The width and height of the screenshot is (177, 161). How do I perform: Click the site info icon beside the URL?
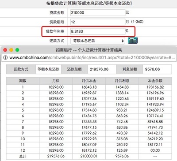point(5,57)
